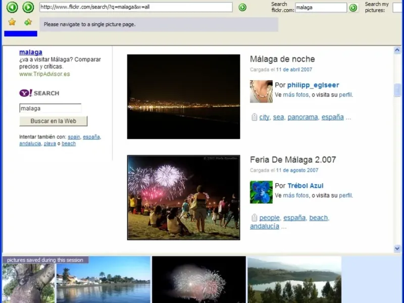Click the green back arrow button
Image resolution: width=404 pixels, height=303 pixels.
(x=12, y=7)
